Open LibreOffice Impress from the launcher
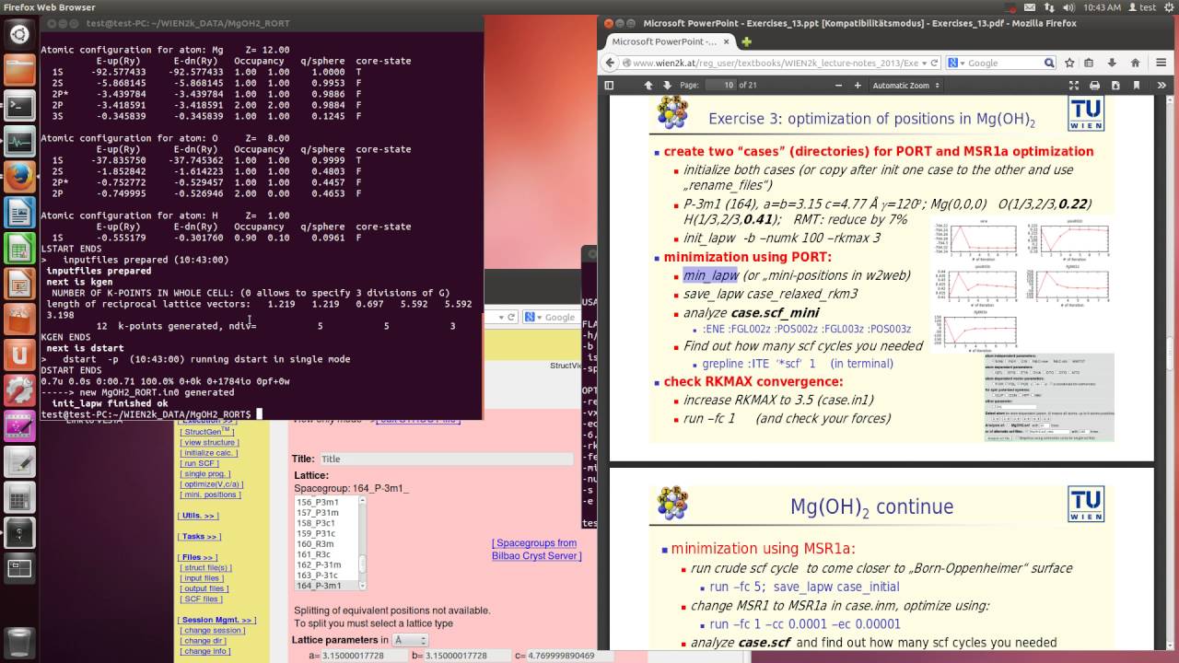 tap(19, 284)
